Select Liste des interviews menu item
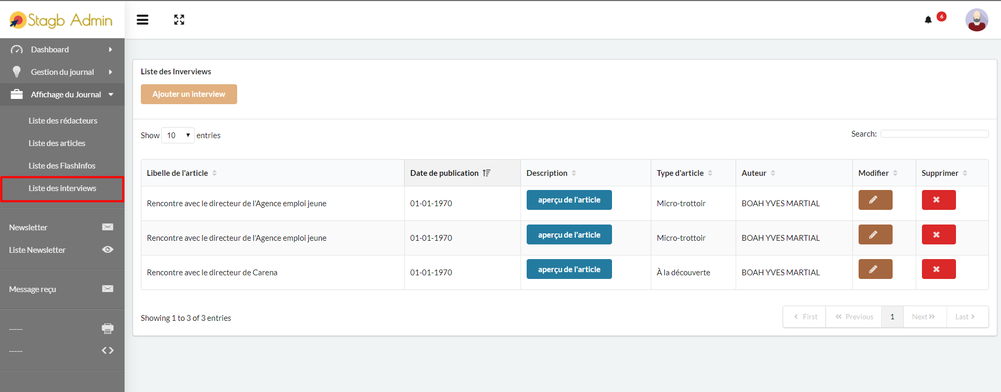Image resolution: width=1001 pixels, height=392 pixels. (62, 188)
